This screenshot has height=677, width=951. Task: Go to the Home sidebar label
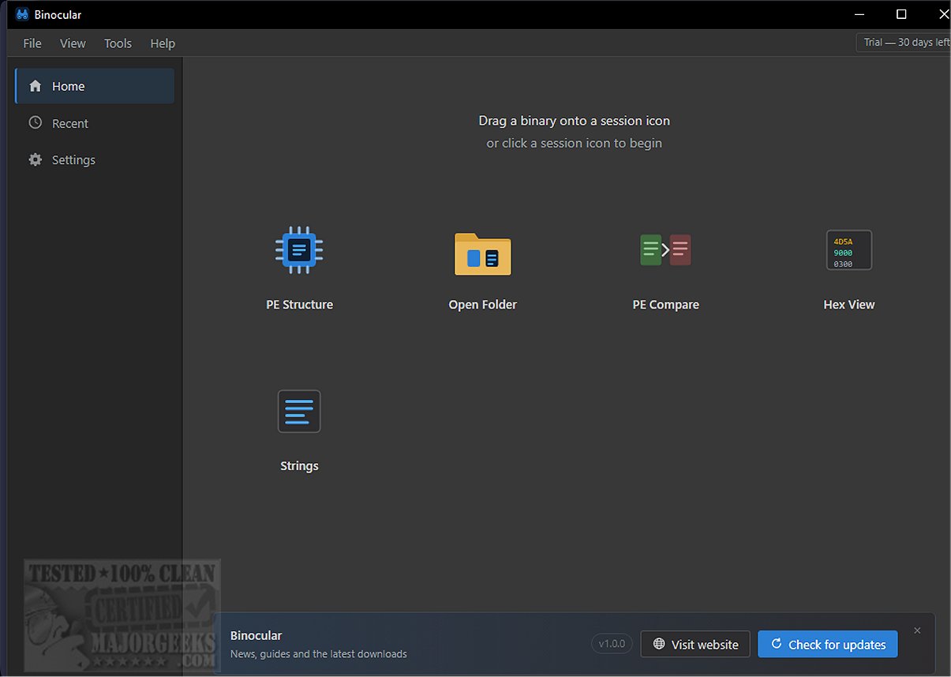(68, 86)
